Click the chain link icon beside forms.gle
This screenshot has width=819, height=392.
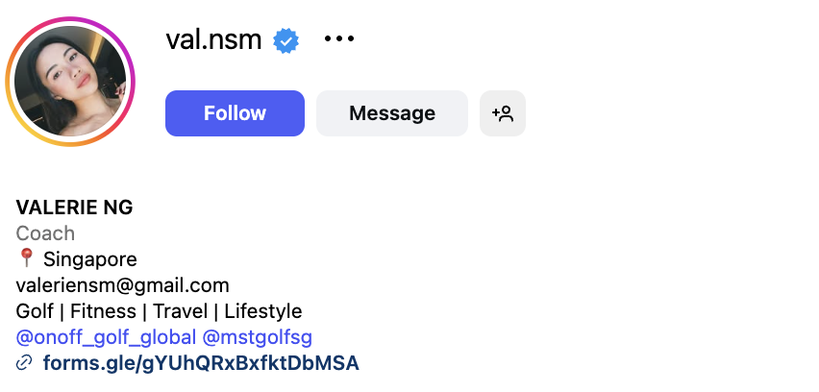(24, 363)
